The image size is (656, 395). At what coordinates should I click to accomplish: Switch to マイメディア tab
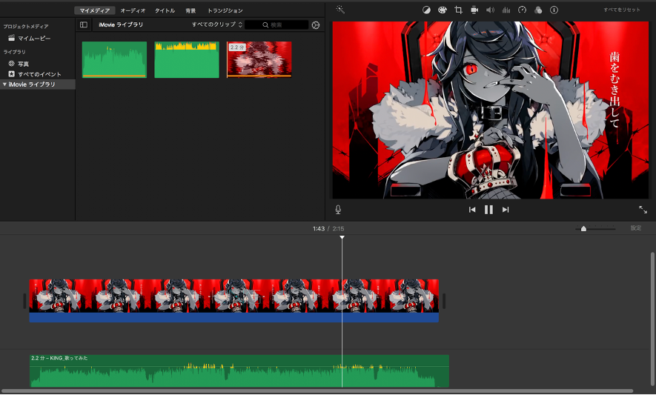click(95, 10)
